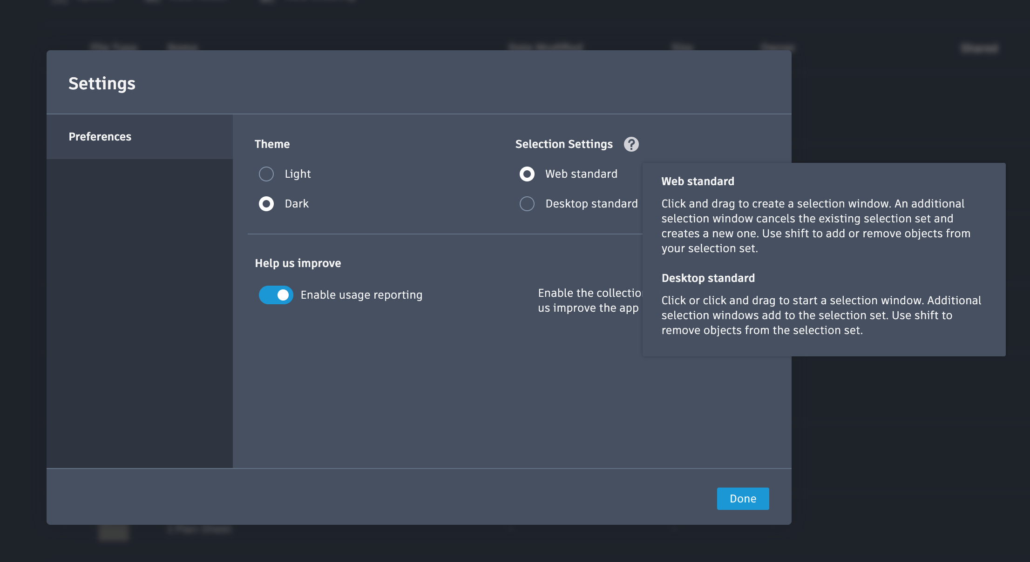Click the usage collection description text
Image resolution: width=1030 pixels, height=562 pixels.
(x=589, y=301)
